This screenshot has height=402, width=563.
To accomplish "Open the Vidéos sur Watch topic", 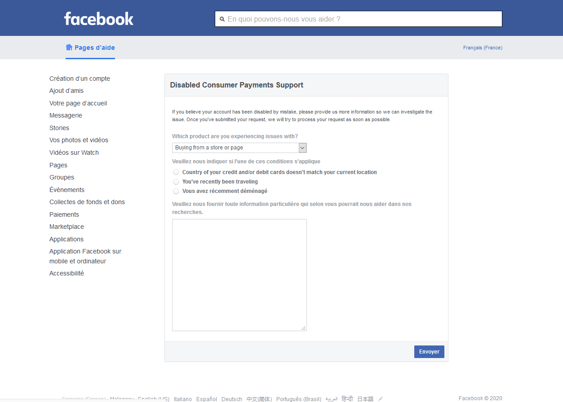I will pyautogui.click(x=74, y=153).
